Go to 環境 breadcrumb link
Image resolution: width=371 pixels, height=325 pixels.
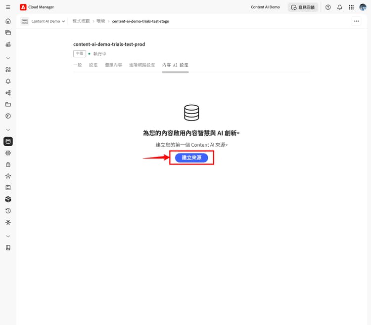[x=101, y=21]
